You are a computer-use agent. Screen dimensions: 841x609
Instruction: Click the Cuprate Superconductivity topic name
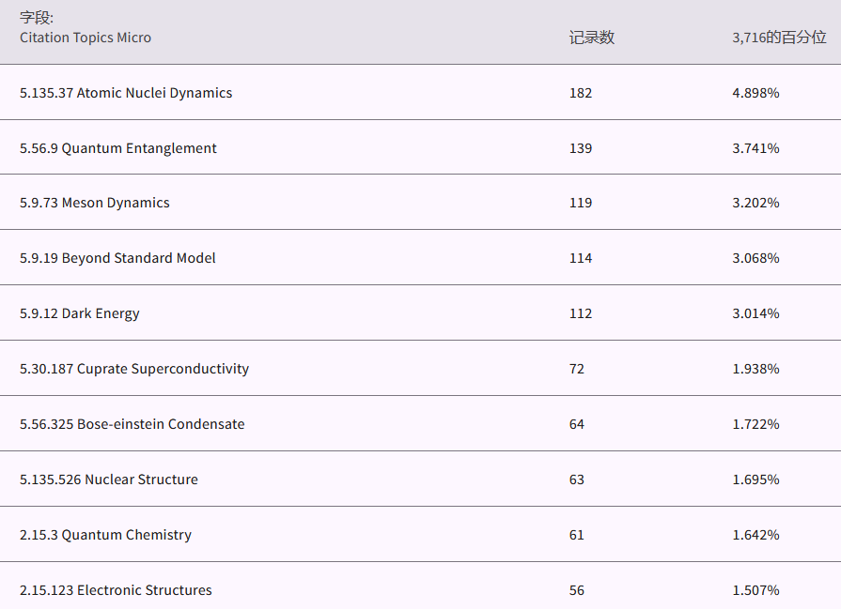[134, 369]
